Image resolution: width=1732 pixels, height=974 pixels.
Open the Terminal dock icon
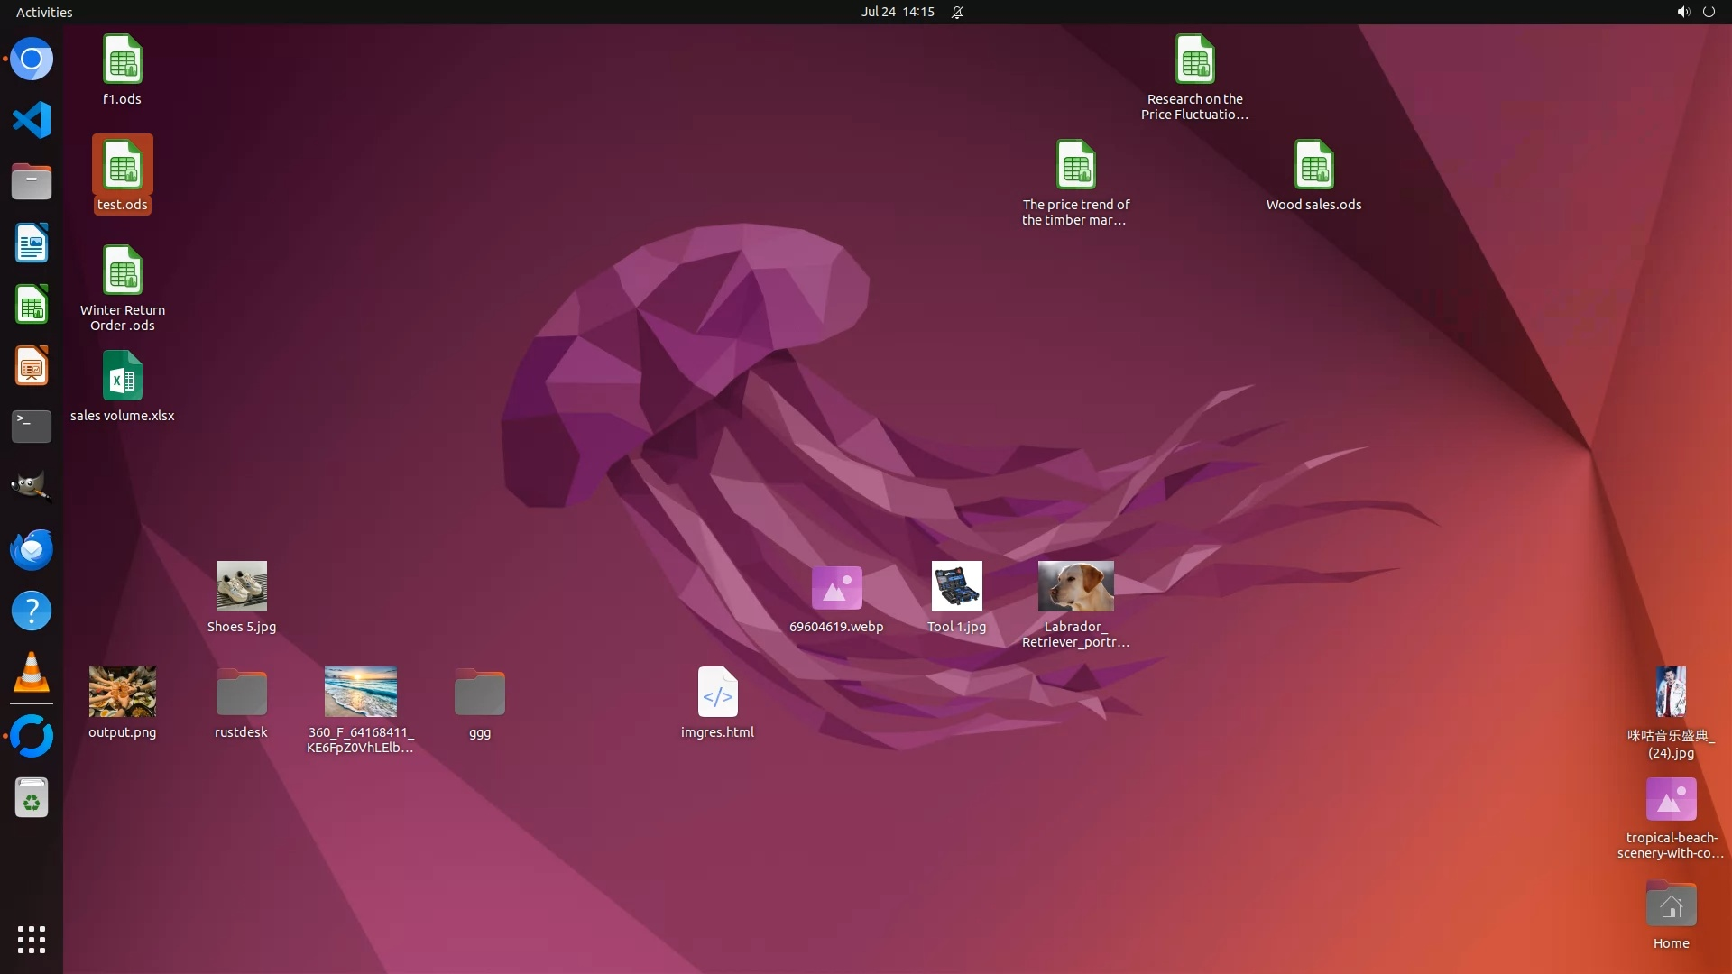(x=32, y=426)
